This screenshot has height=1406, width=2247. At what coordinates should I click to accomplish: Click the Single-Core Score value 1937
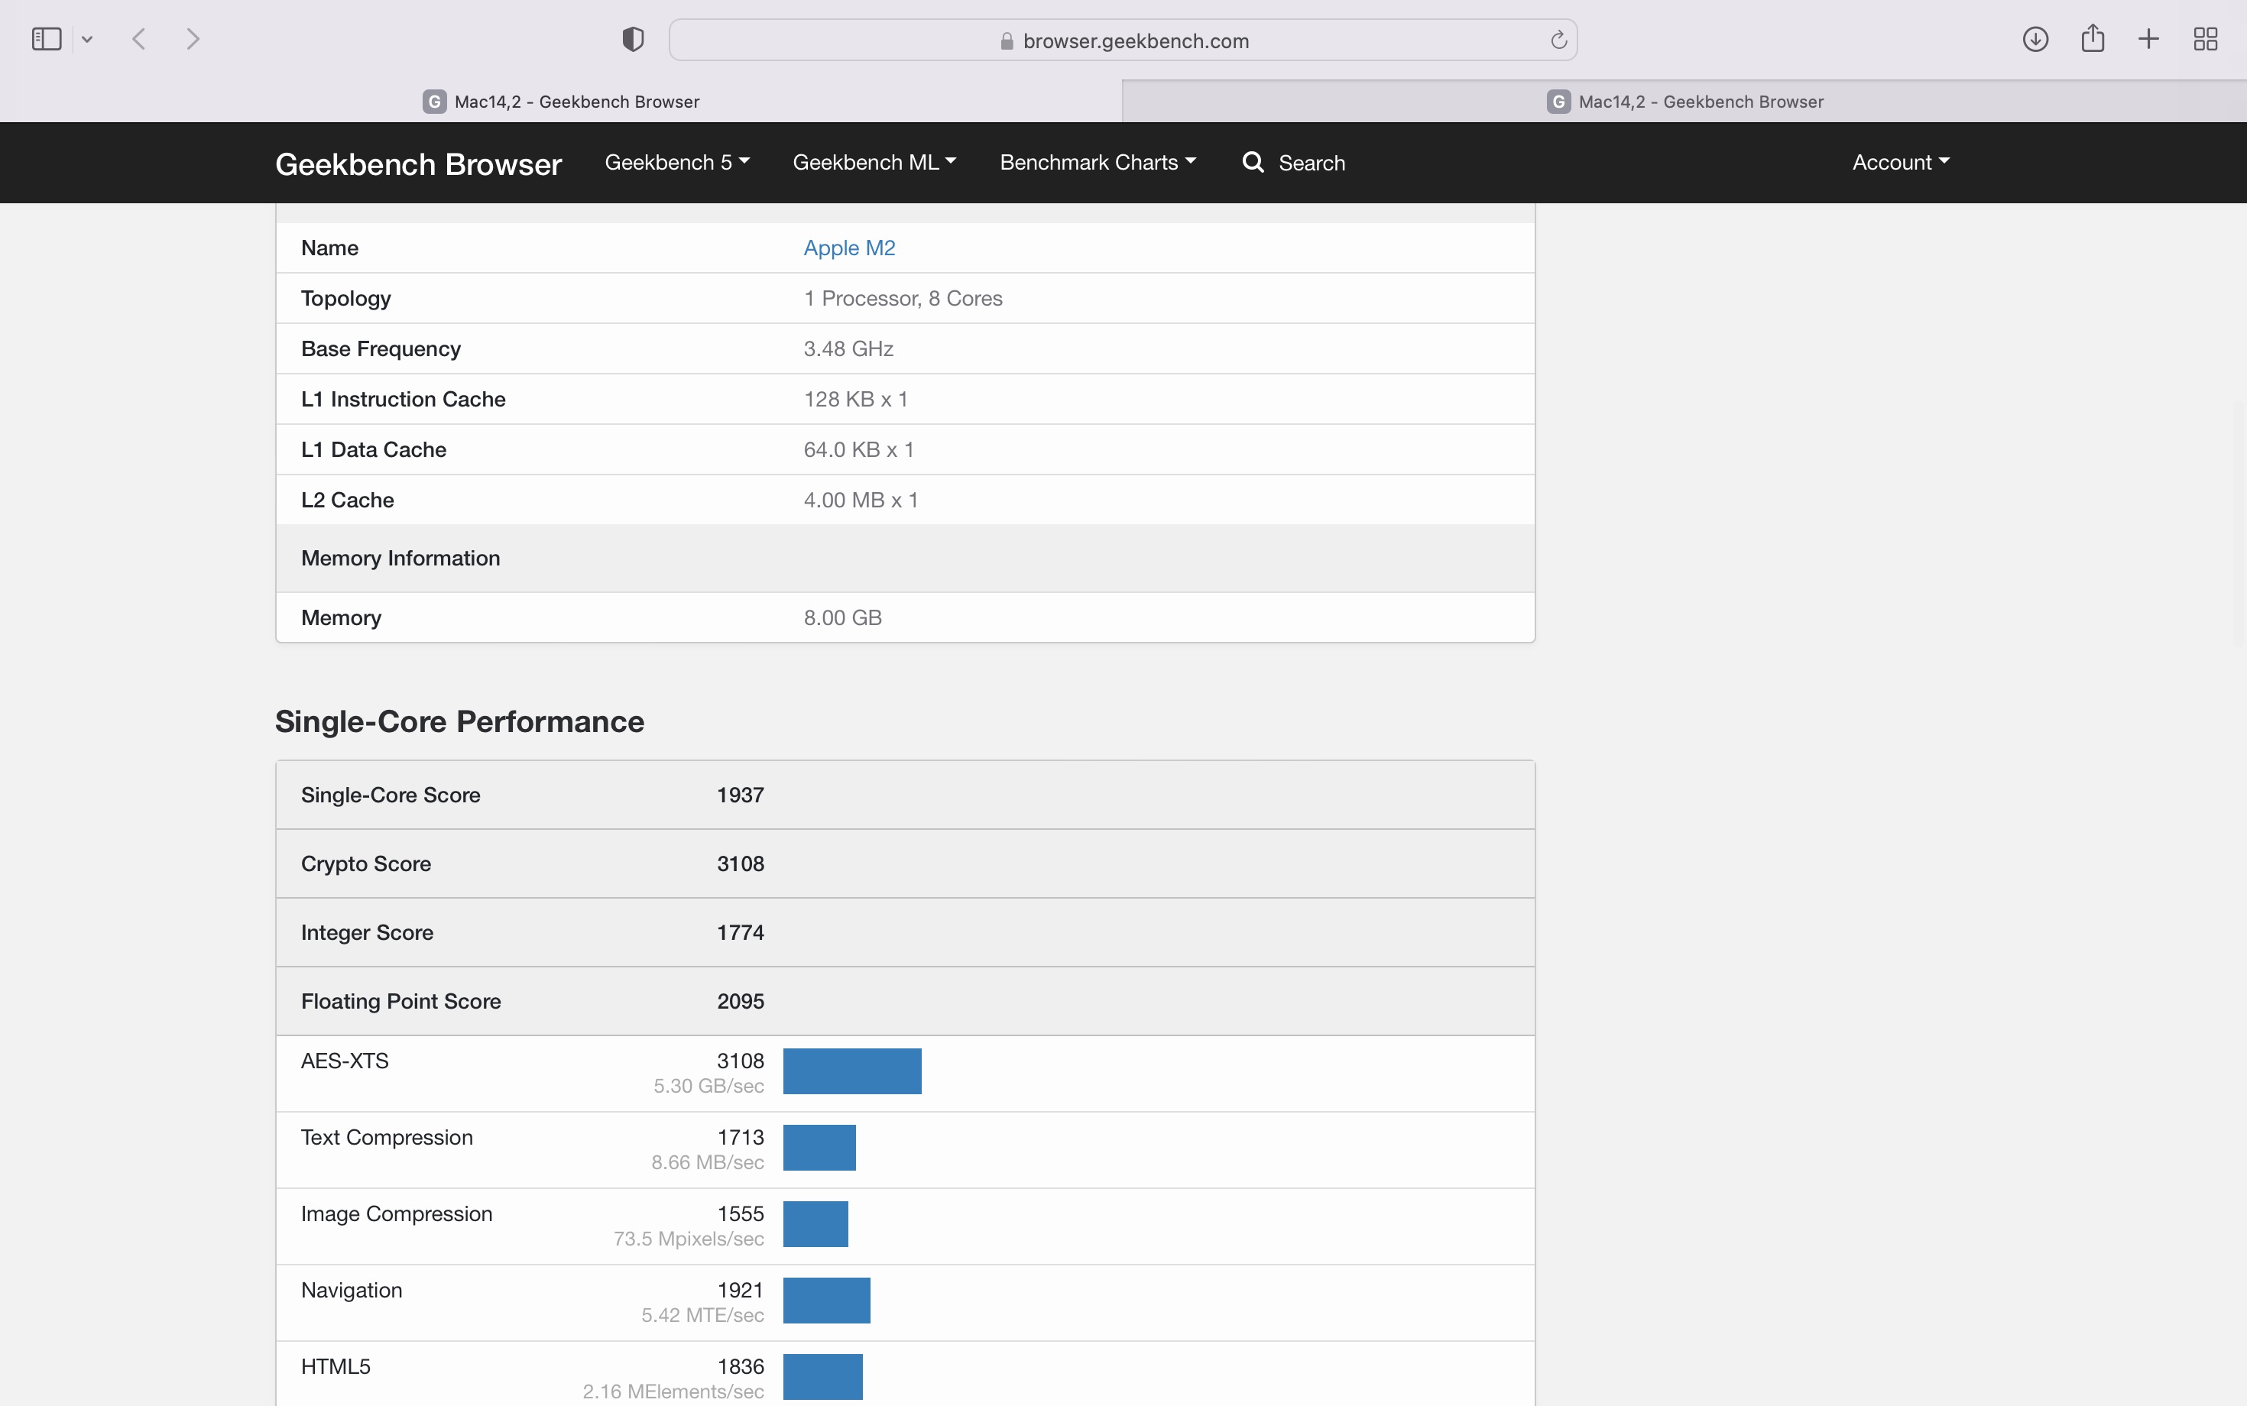[x=741, y=795]
